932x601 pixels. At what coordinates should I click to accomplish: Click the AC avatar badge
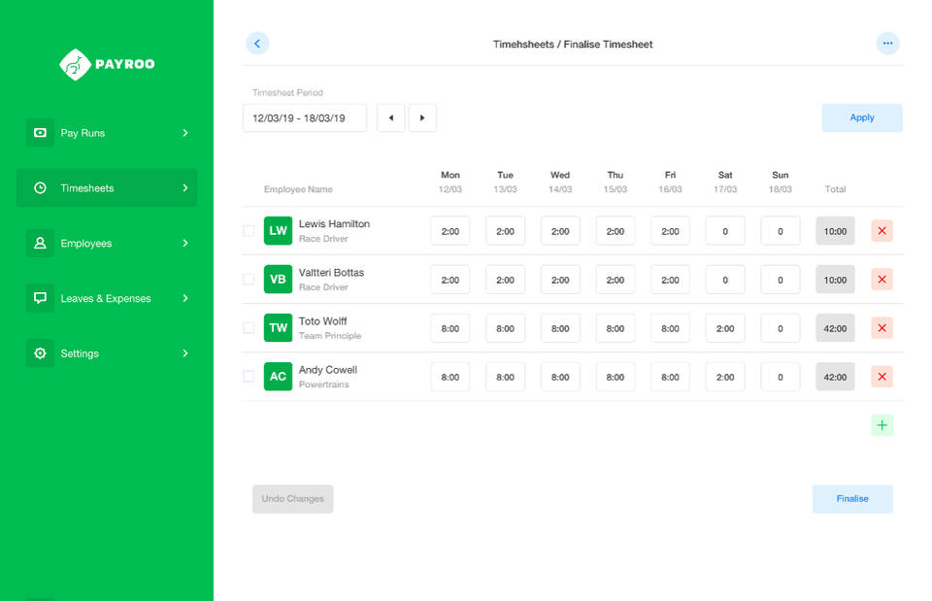pyautogui.click(x=279, y=377)
